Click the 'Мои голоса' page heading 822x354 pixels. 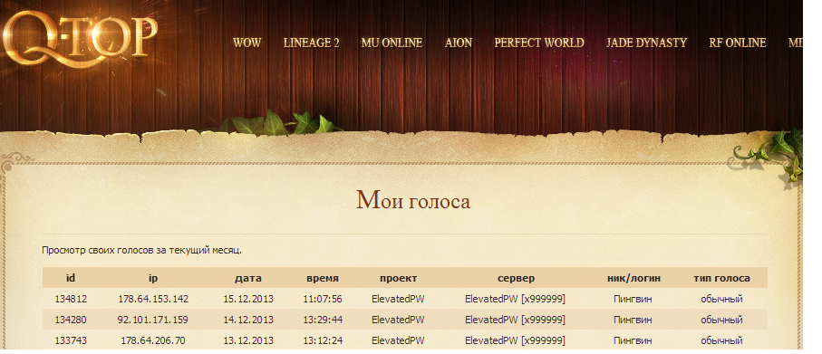click(413, 201)
